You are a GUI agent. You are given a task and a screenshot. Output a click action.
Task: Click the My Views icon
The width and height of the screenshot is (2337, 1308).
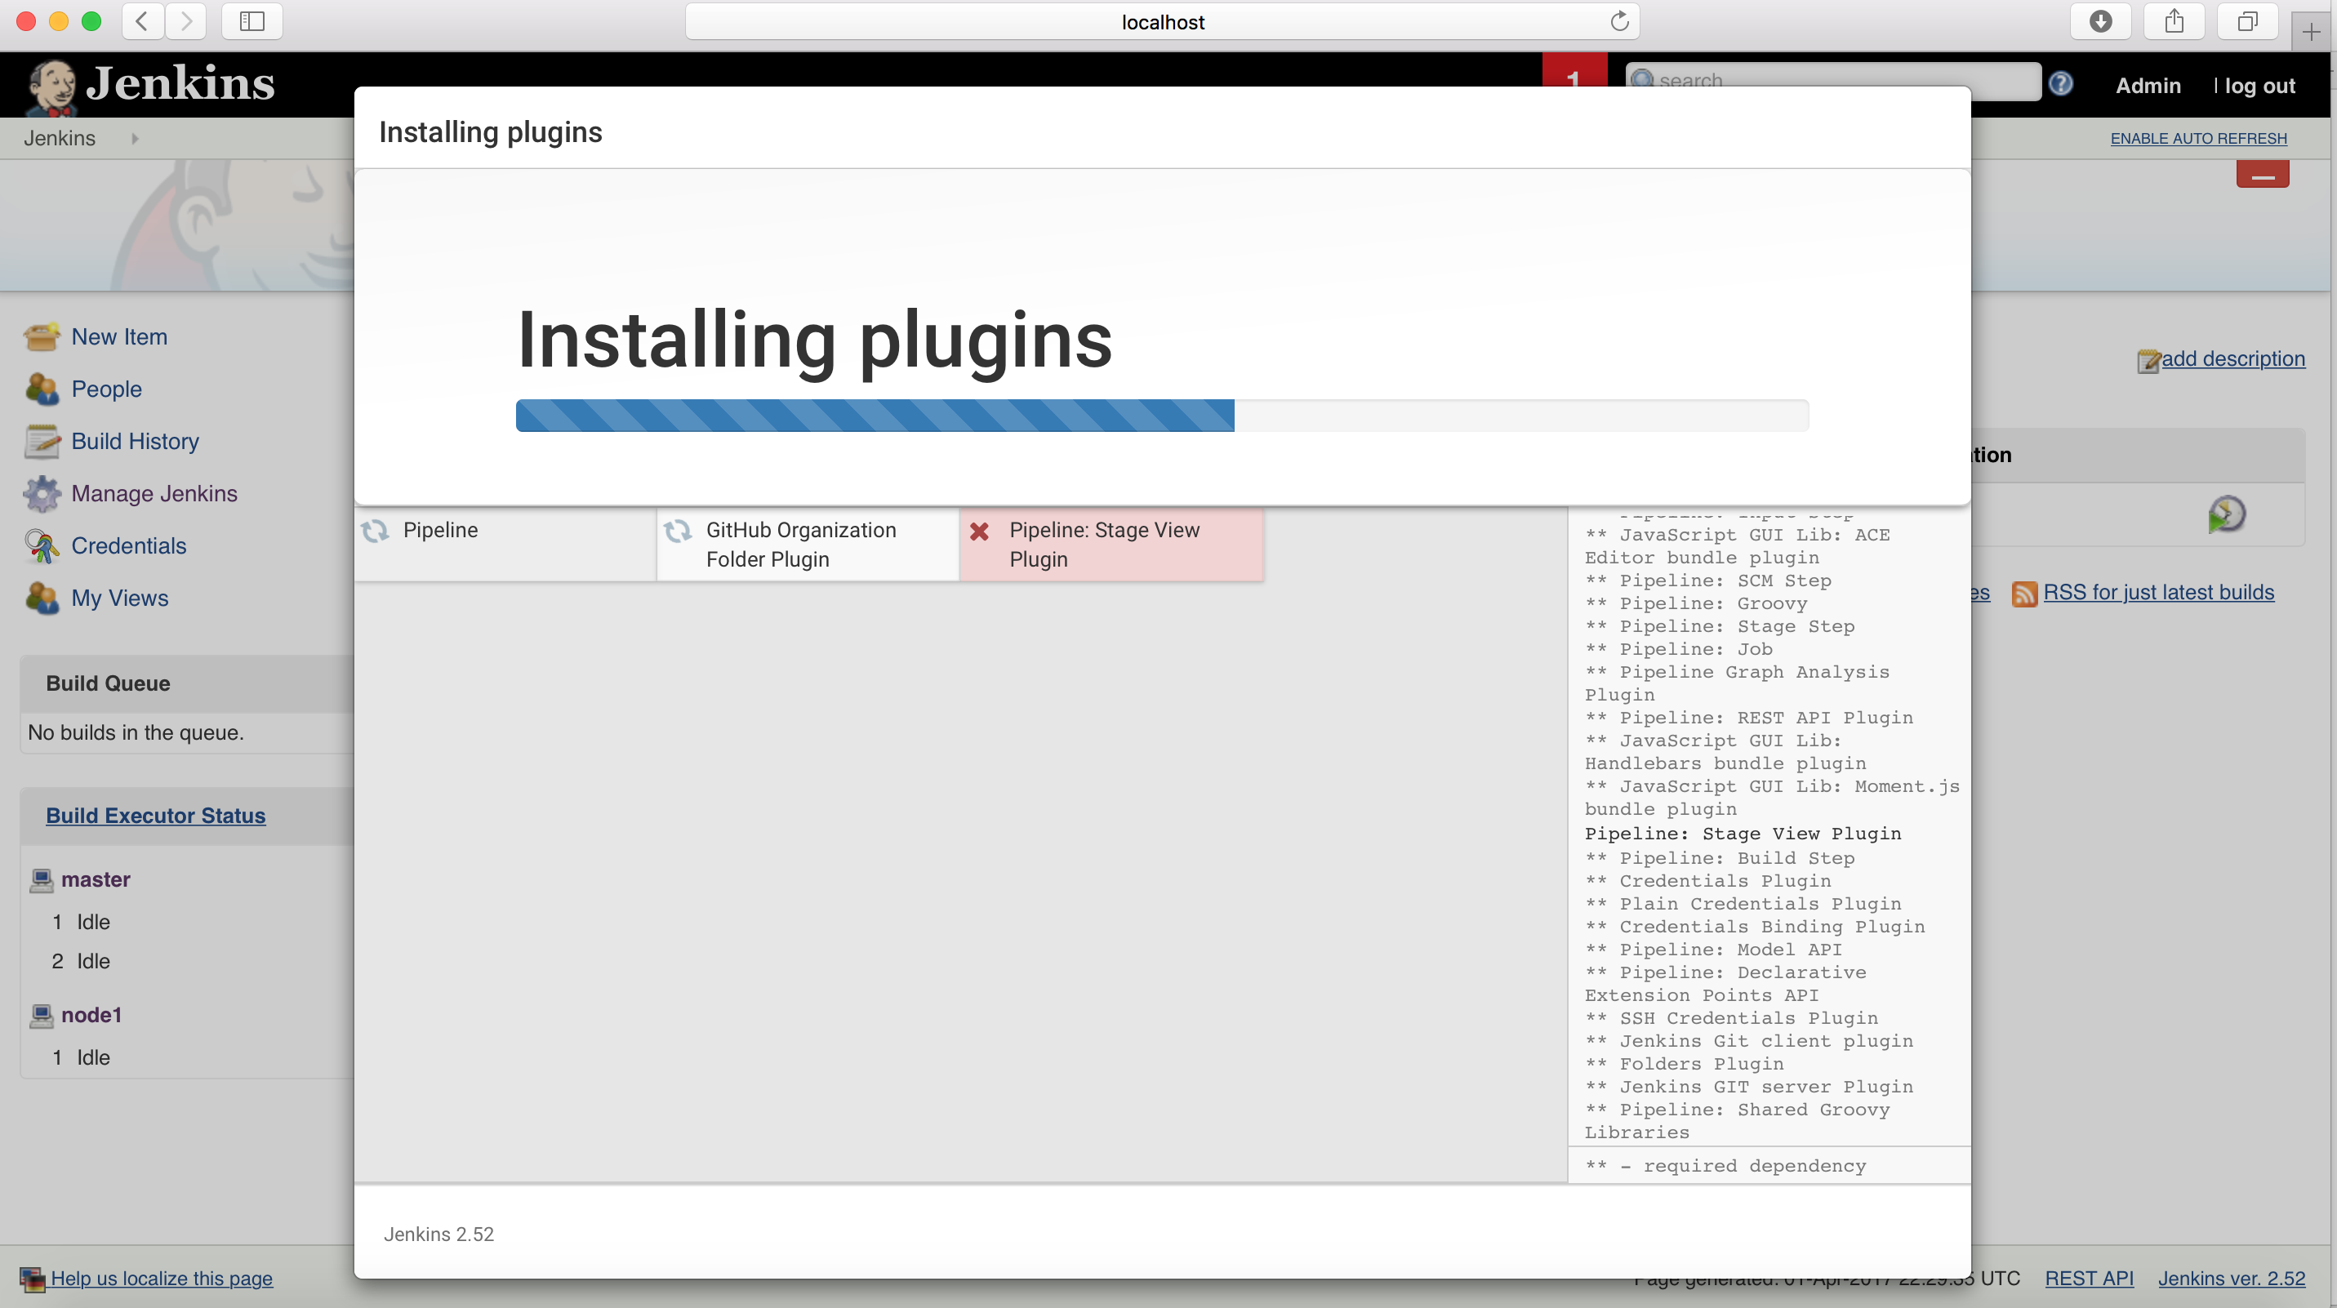[42, 598]
